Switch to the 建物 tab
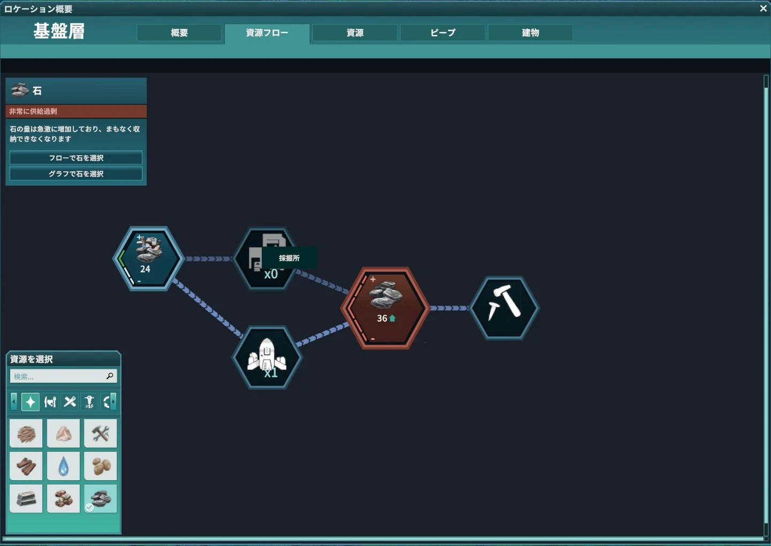771x546 pixels. [531, 33]
